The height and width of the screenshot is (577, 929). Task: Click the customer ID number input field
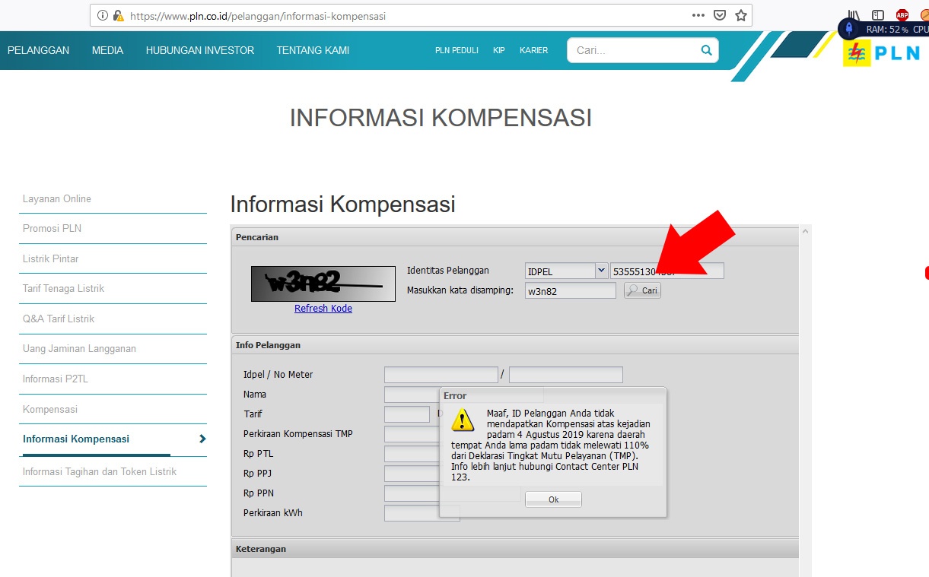coord(667,271)
